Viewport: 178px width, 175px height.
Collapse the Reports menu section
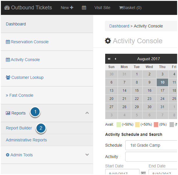87,113
